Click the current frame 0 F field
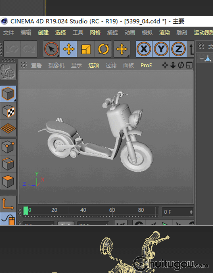 coord(177,212)
